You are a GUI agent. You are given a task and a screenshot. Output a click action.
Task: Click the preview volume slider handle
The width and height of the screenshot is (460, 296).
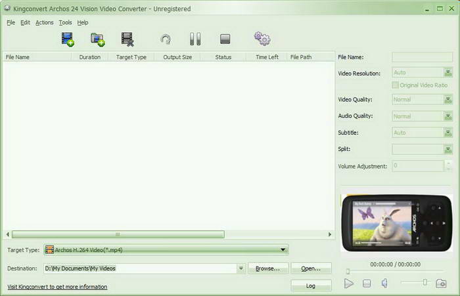(425, 282)
